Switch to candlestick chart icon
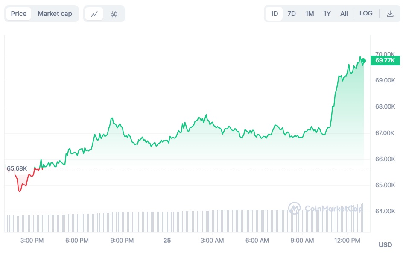Image resolution: width=403 pixels, height=256 pixels. click(114, 14)
